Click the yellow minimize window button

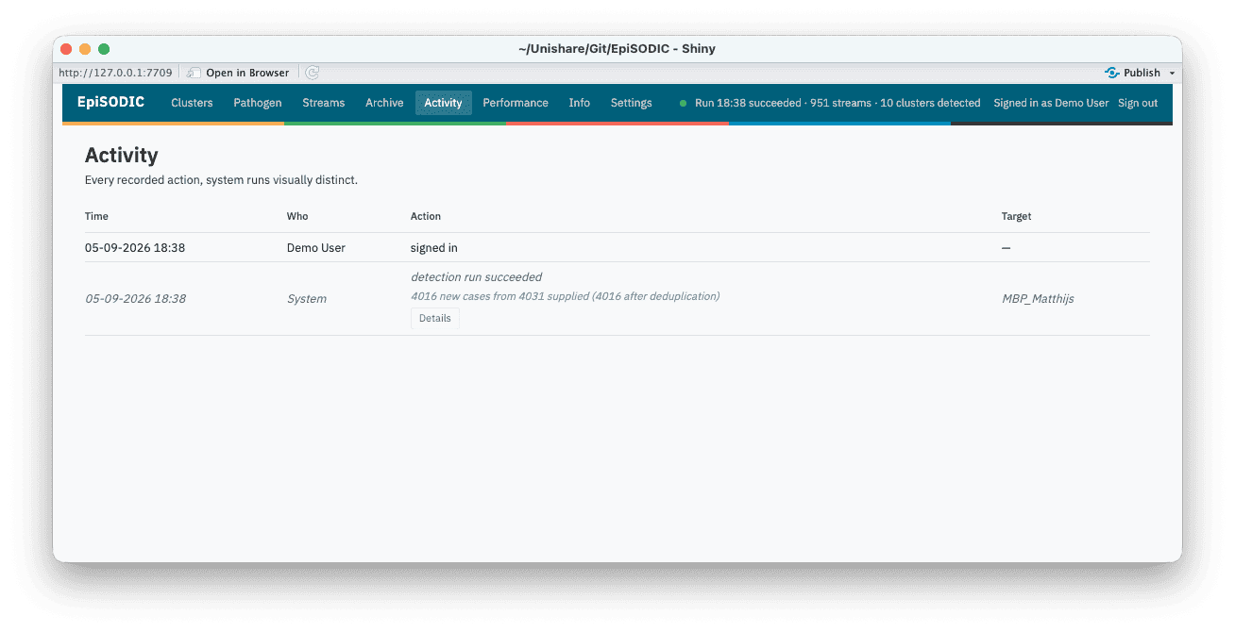tap(85, 49)
